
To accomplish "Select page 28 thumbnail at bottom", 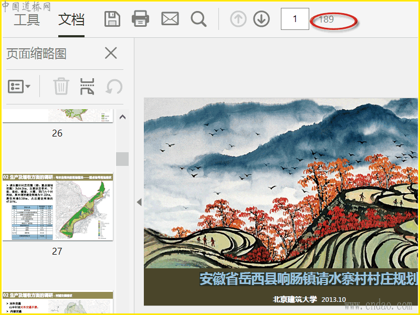I will click(x=58, y=303).
